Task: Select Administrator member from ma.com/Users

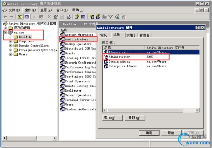Action: point(151,52)
